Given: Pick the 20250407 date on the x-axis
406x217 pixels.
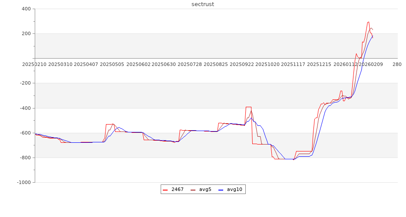Looking at the screenshot, I should point(86,64).
